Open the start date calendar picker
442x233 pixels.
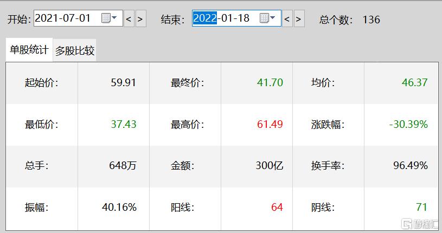point(109,18)
